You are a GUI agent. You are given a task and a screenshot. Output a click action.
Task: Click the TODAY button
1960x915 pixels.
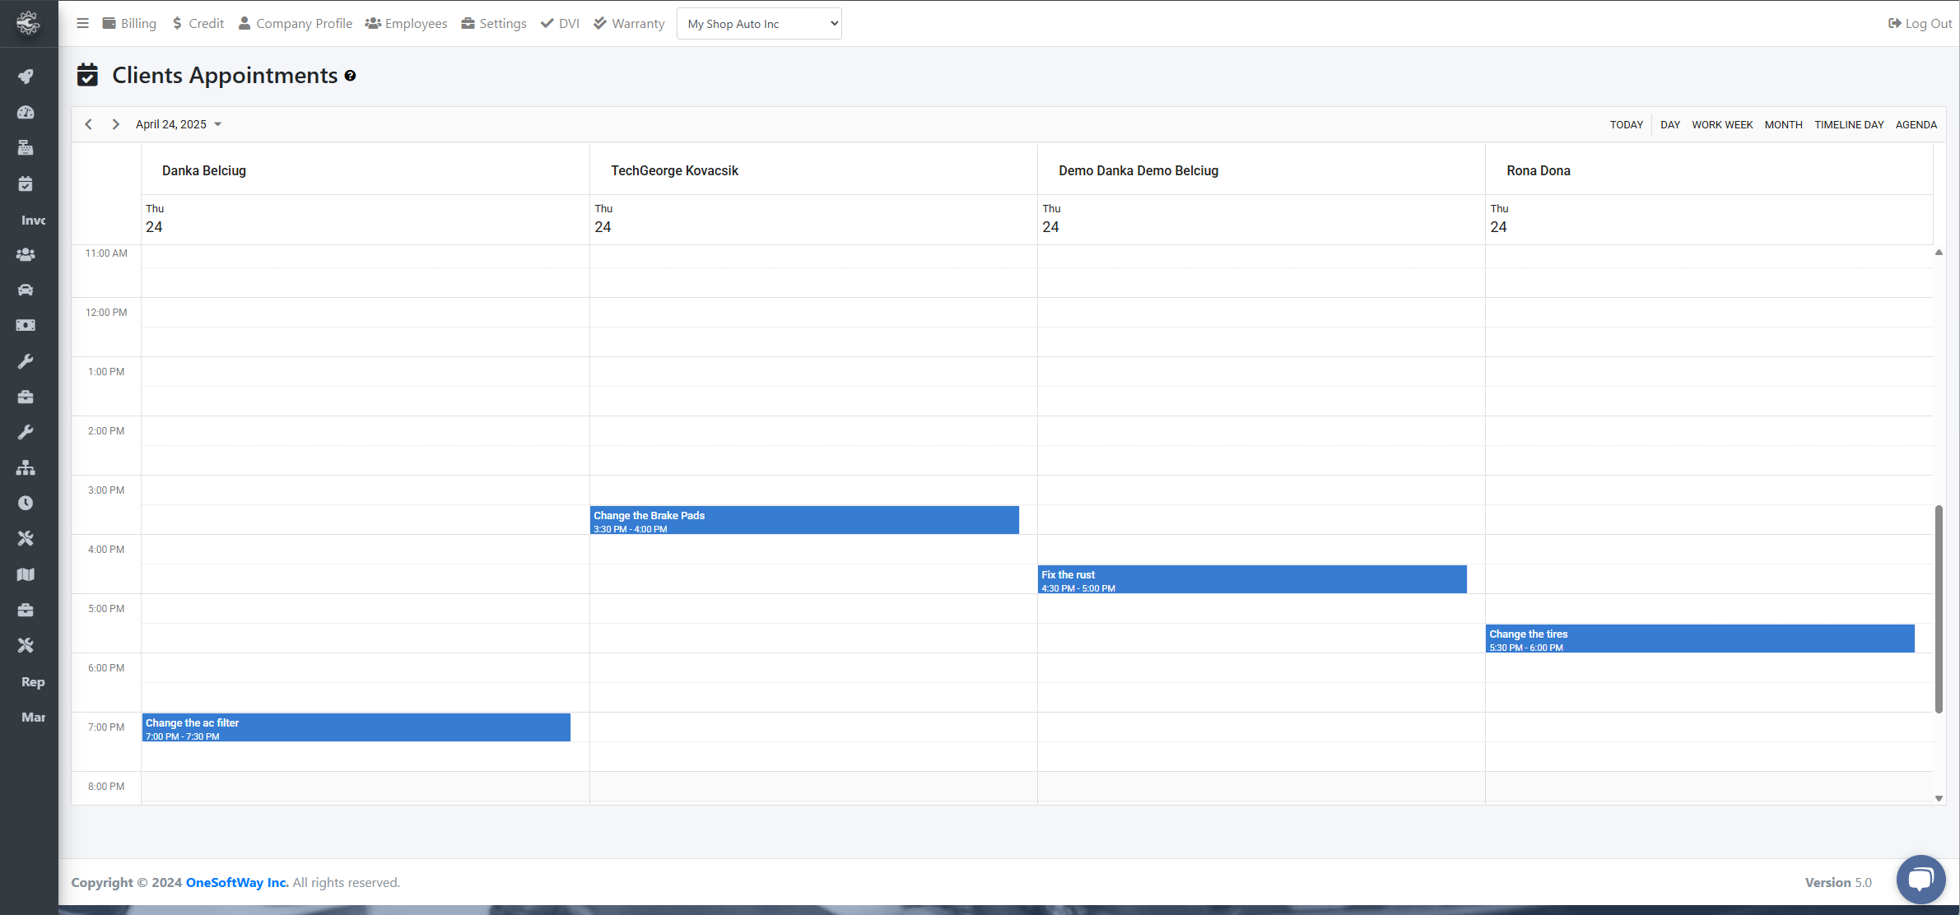point(1626,124)
